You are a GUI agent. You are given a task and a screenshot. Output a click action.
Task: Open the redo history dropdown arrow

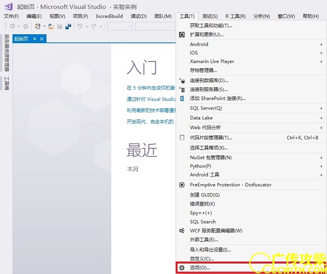coord(100,26)
